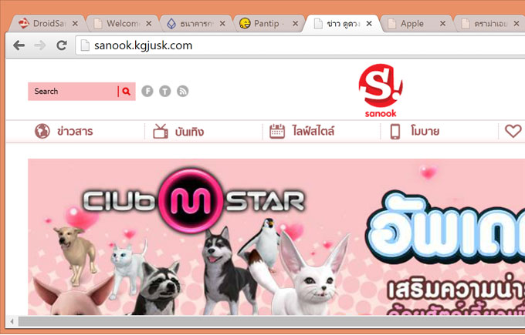Click the red search magnifier icon
The width and height of the screenshot is (525, 335).
pyautogui.click(x=127, y=92)
